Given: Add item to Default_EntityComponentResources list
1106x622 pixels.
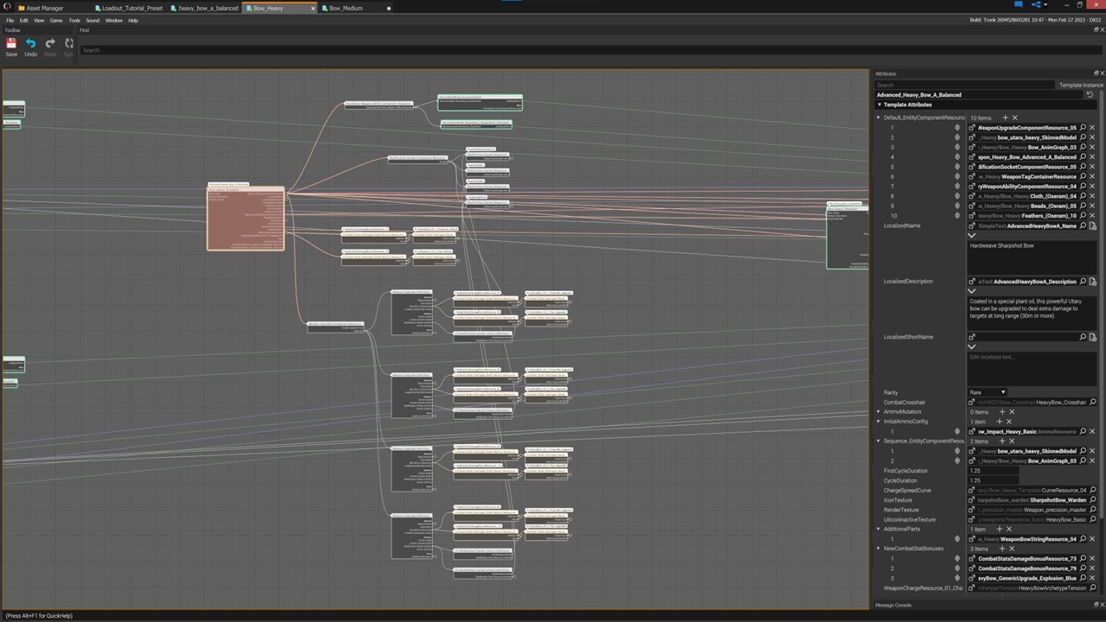Looking at the screenshot, I should pos(1005,117).
